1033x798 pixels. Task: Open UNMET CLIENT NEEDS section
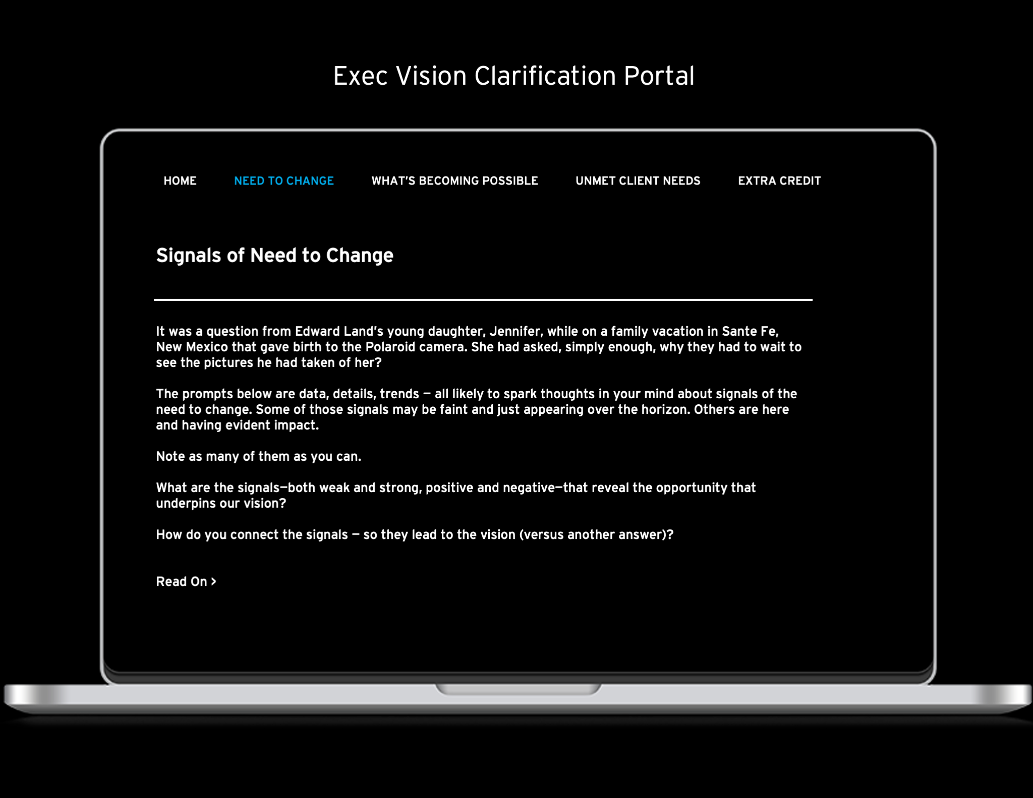[638, 180]
